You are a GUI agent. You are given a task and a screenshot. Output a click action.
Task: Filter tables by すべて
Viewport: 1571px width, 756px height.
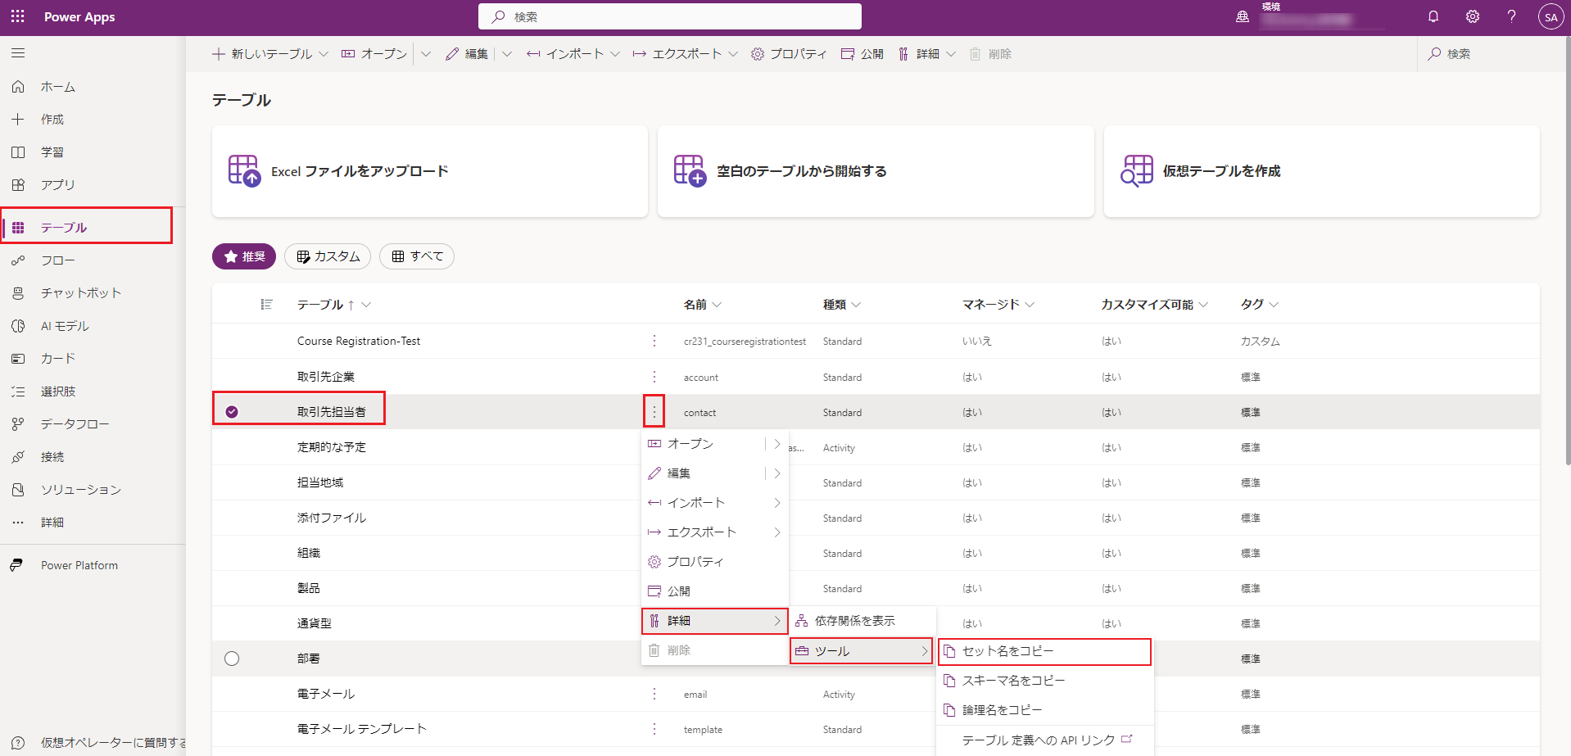tap(417, 256)
